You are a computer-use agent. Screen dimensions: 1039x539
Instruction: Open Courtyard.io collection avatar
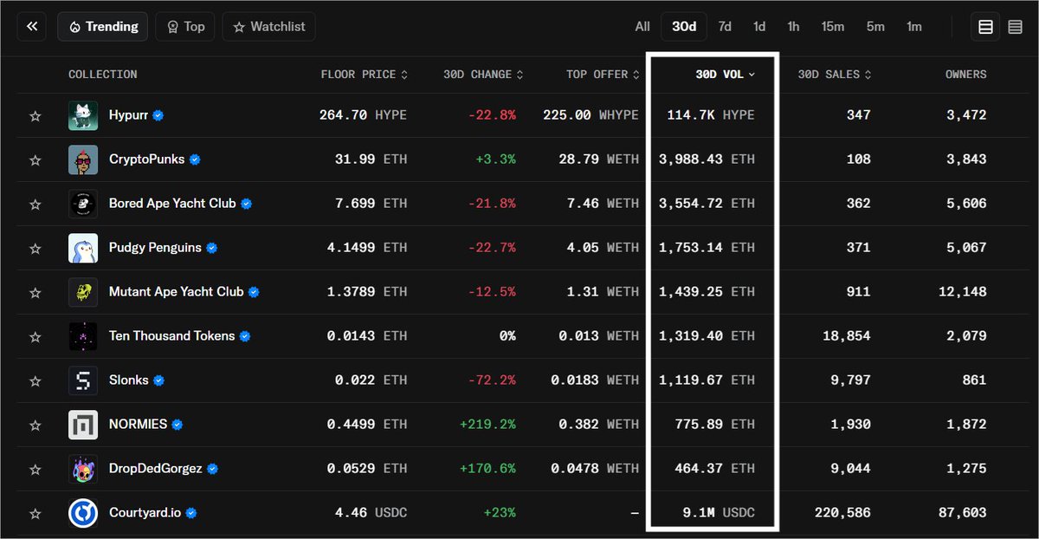(x=83, y=513)
